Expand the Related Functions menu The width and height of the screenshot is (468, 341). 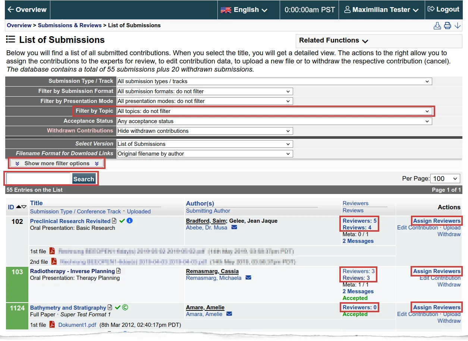[333, 40]
